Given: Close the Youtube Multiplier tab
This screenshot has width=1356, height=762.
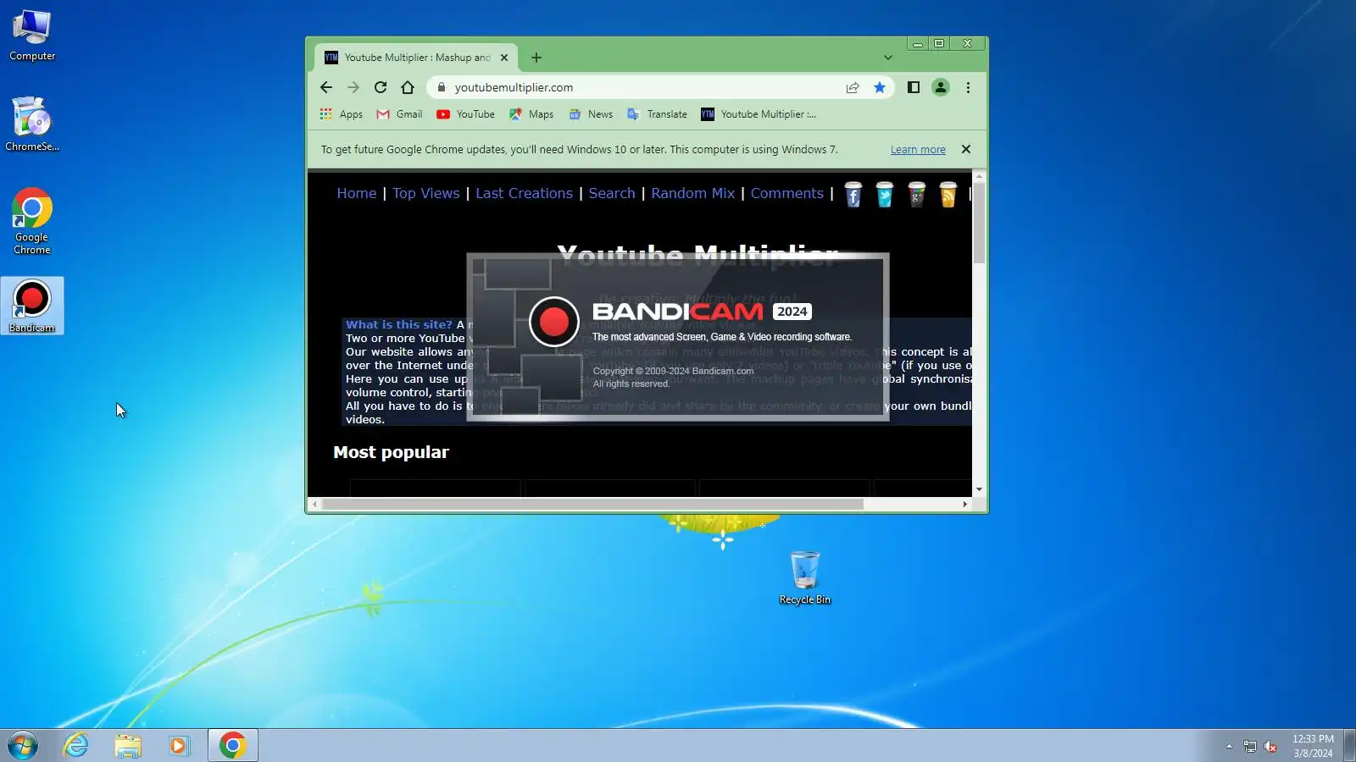Looking at the screenshot, I should pos(504,58).
